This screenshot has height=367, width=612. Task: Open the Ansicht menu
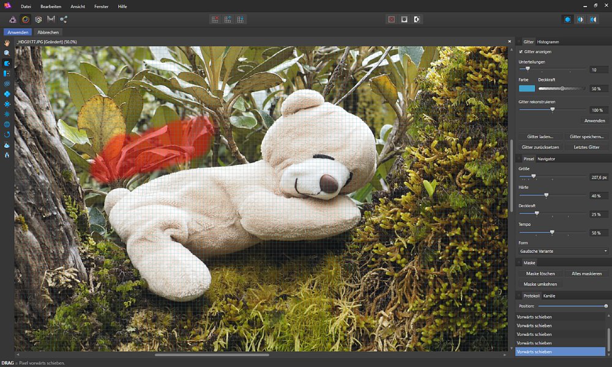click(78, 7)
